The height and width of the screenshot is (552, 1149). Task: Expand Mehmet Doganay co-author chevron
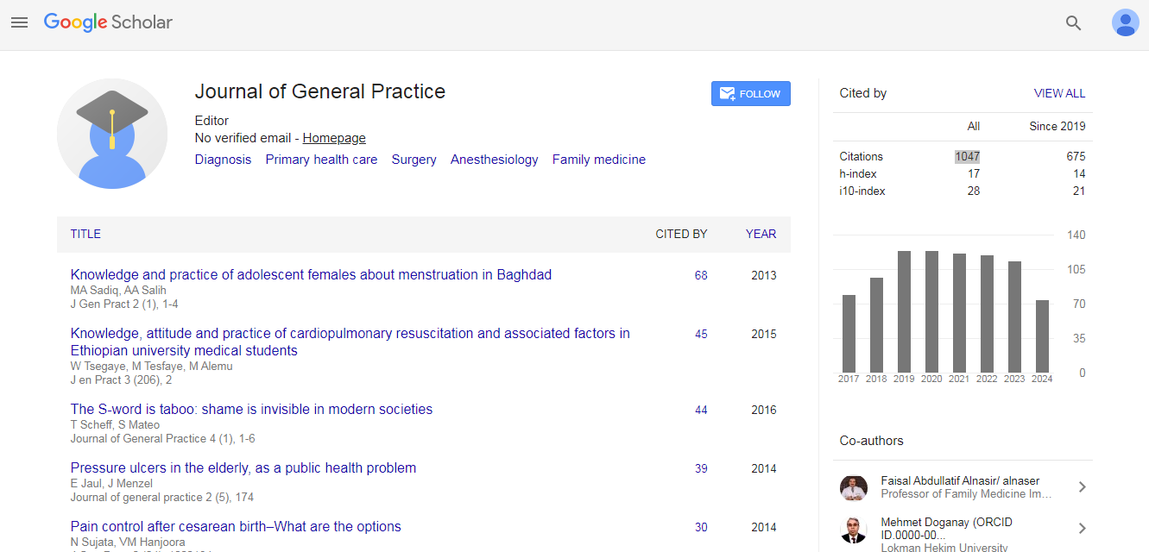click(x=1082, y=529)
